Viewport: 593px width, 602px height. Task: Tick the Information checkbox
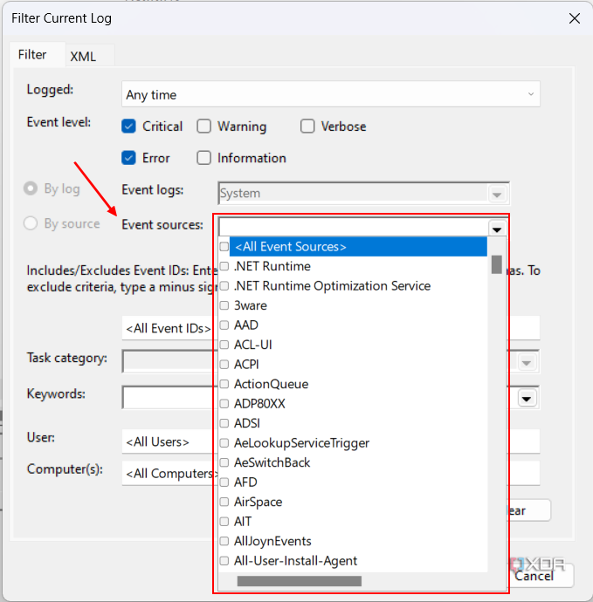pos(204,158)
